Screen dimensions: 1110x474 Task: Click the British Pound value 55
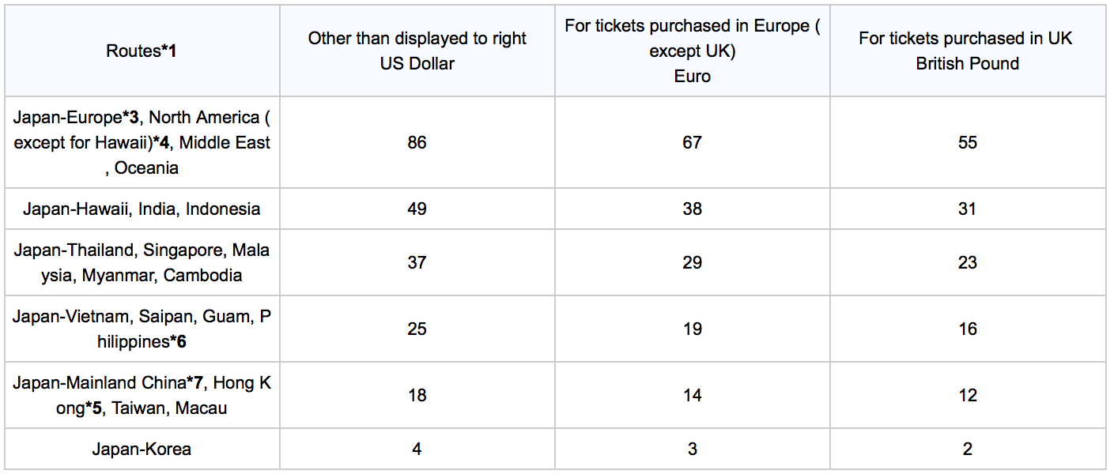point(967,143)
